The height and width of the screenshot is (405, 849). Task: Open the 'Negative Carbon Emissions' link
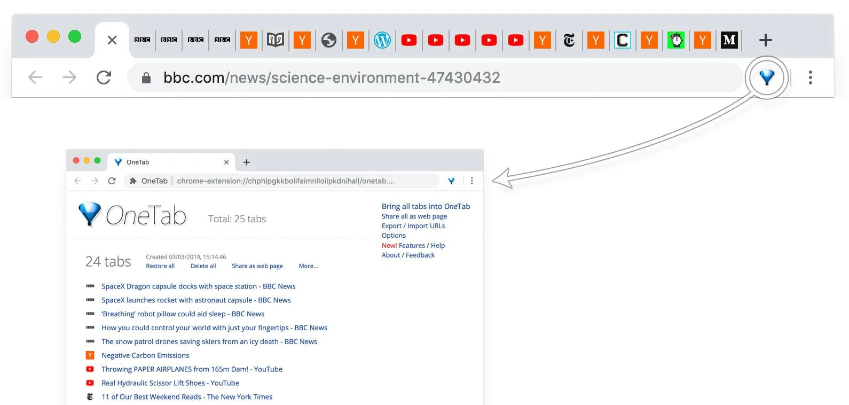click(x=145, y=356)
